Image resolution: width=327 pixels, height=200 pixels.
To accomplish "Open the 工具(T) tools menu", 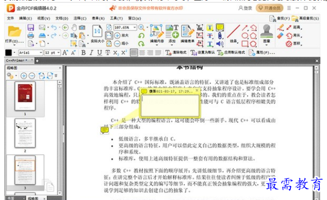I will pos(116,19).
